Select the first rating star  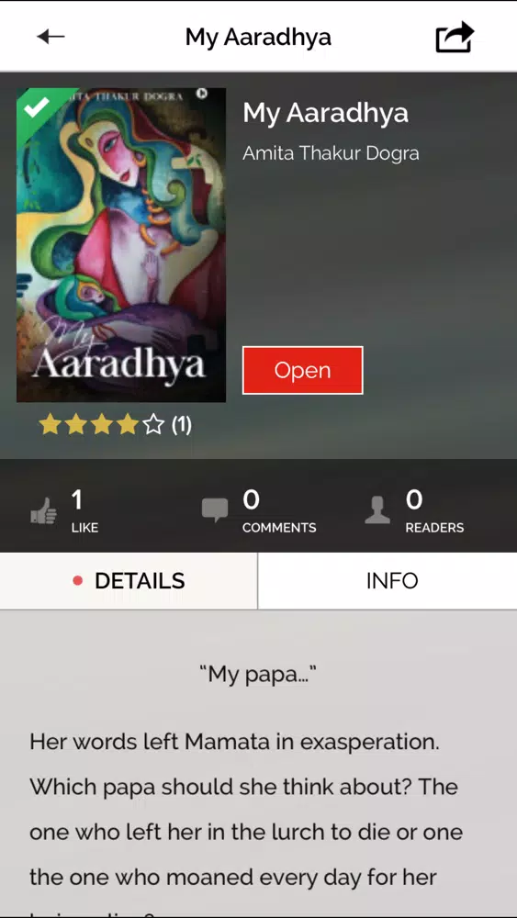pos(51,425)
